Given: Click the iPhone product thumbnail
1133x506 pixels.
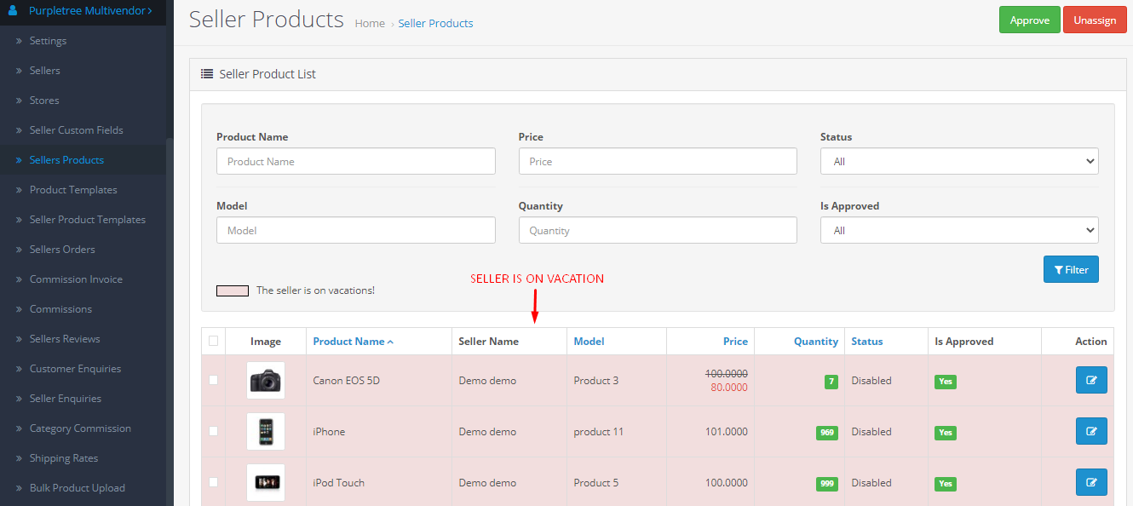Looking at the screenshot, I should pos(266,432).
